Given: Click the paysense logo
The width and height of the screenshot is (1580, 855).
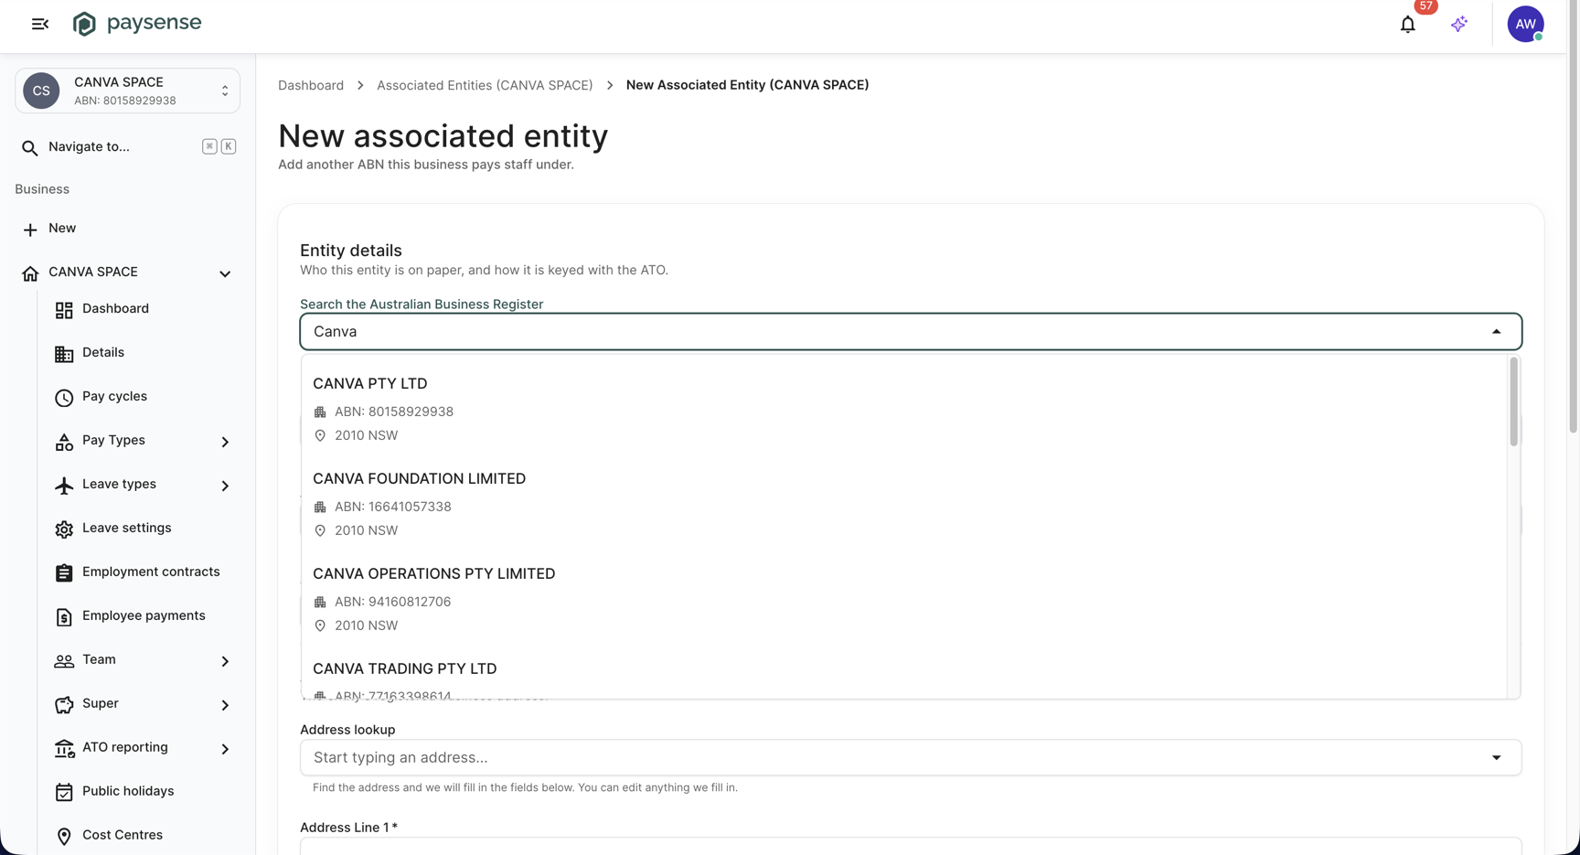Looking at the screenshot, I should pyautogui.click(x=137, y=24).
